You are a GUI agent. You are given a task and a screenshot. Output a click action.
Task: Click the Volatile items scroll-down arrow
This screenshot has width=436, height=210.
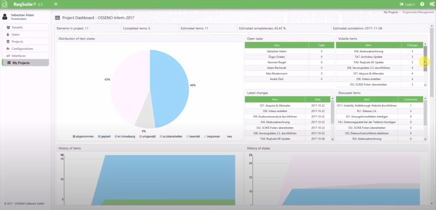[425, 85]
